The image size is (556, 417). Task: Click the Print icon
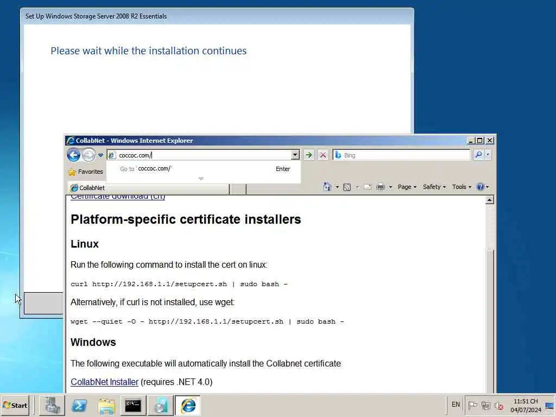[x=381, y=187]
